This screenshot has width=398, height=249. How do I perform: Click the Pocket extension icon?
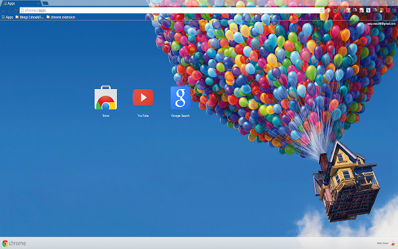pos(335,11)
